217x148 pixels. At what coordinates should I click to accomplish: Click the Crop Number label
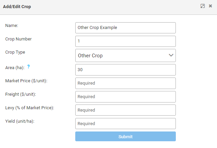tap(19, 39)
